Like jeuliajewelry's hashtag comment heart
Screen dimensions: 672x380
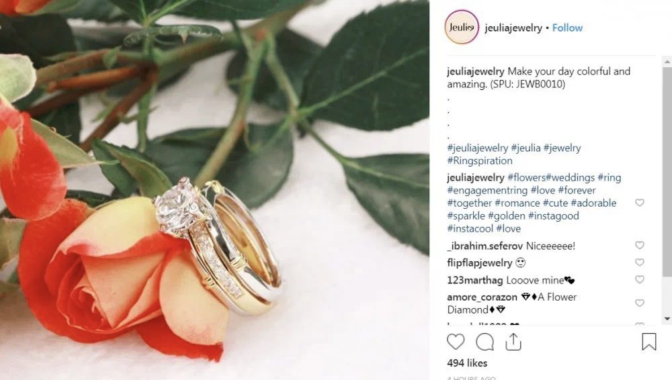(640, 203)
